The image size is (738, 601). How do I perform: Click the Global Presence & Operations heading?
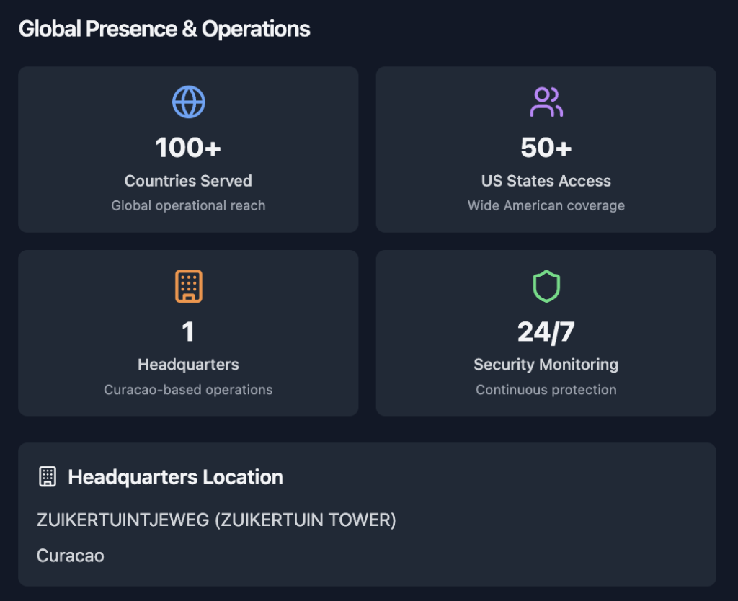(164, 29)
